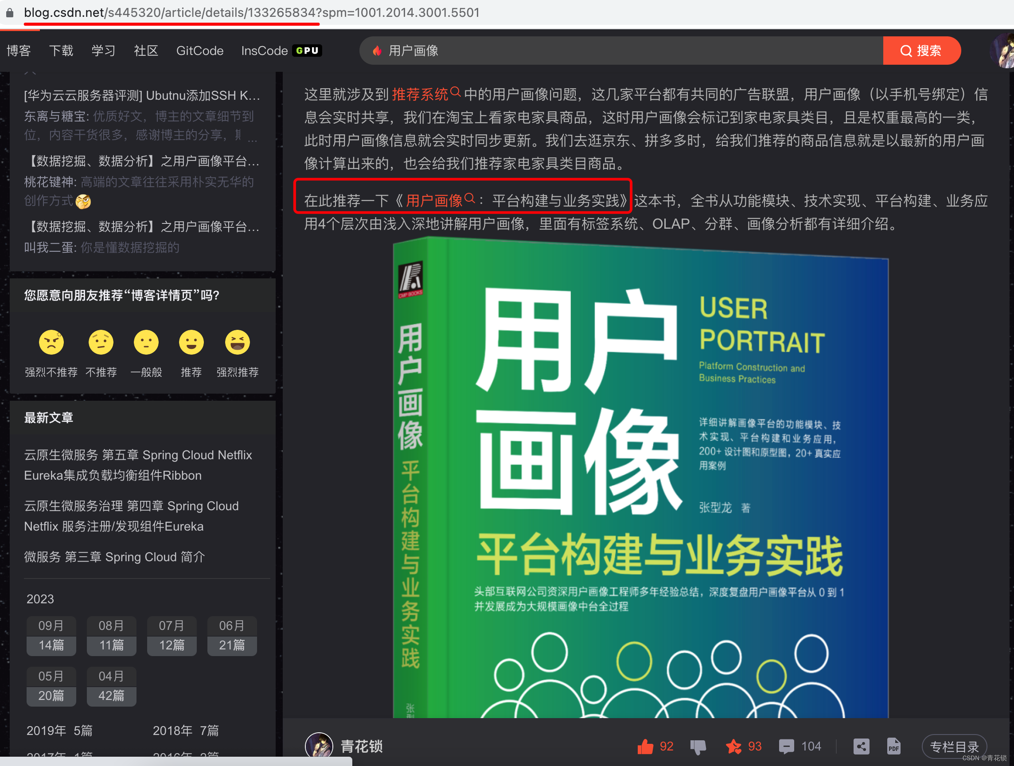The height and width of the screenshot is (766, 1014).
Task: Open the 青花锁 author name link
Action: (362, 746)
